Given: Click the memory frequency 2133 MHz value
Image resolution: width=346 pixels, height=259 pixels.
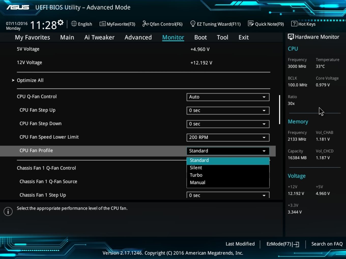Looking at the screenshot, I should pos(297,139).
